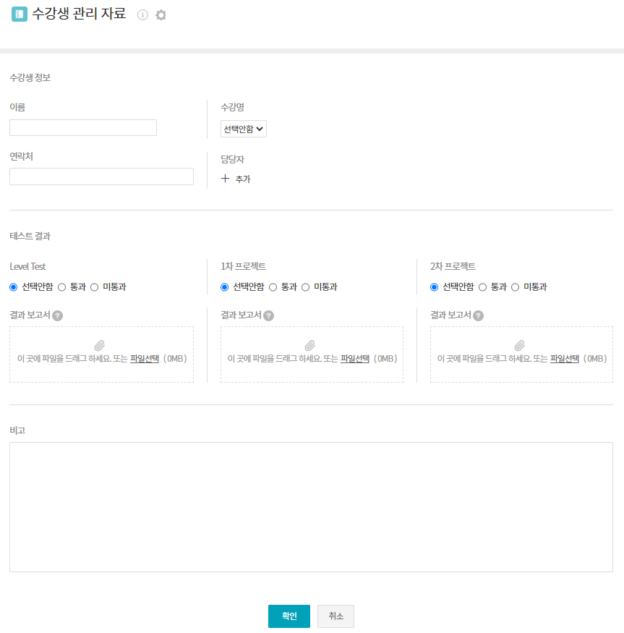This screenshot has width=624, height=633.
Task: Open the 수강명 dropdown
Action: [x=244, y=129]
